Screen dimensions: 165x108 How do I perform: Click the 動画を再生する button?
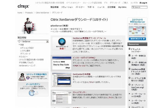137,39
